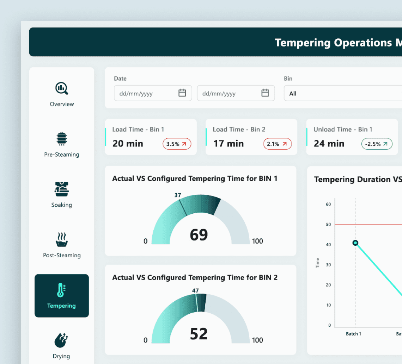
Task: Click the 20 min value
Action: 128,144
